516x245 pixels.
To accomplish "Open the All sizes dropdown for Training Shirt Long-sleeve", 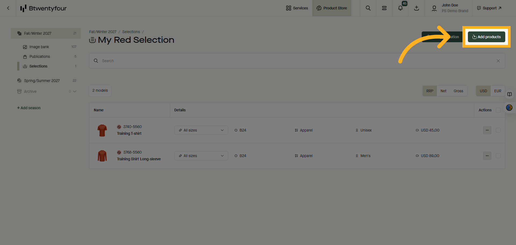I will [x=201, y=156].
